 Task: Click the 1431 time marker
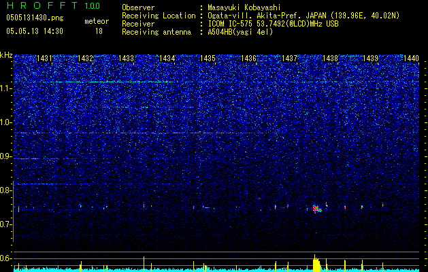[44, 58]
